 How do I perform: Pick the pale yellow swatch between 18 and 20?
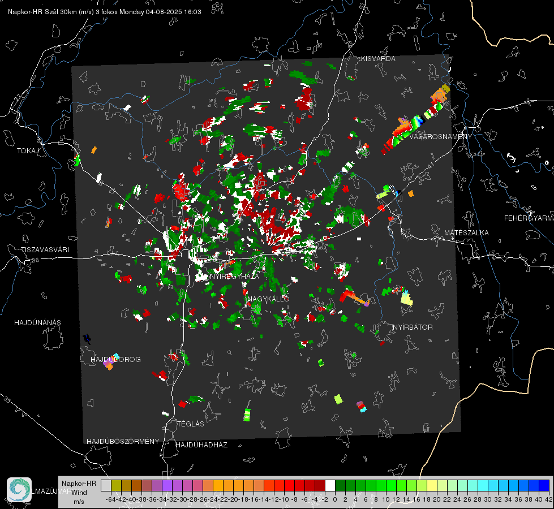[x=432, y=485]
